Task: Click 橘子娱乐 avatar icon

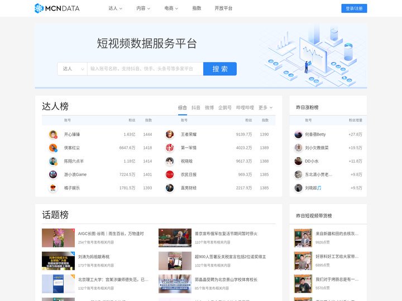Action: click(53, 188)
